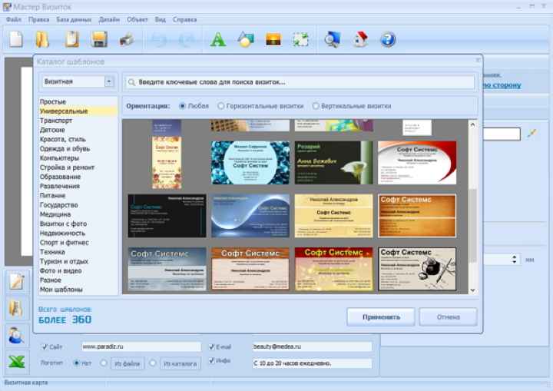This screenshot has height=391, width=553.
Task: Toggle the 'Сайт' checkbox
Action: coord(45,347)
